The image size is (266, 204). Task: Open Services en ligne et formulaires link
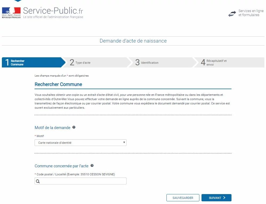coord(250,13)
